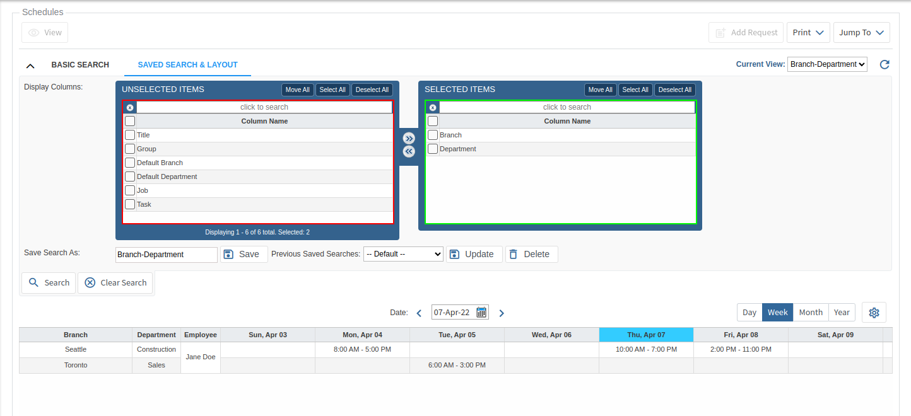911x416 pixels.
Task: Check the Job column checkbox
Action: [130, 190]
